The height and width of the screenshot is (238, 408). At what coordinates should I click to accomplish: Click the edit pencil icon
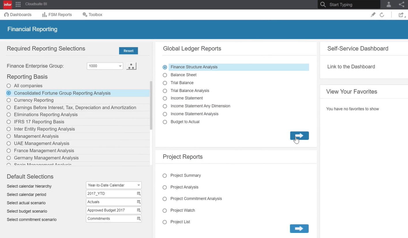point(373,15)
